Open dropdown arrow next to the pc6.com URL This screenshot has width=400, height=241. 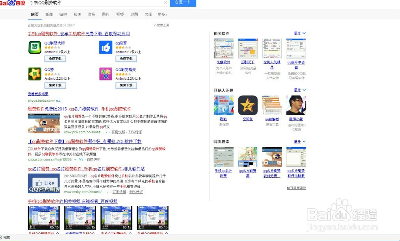[107, 132]
